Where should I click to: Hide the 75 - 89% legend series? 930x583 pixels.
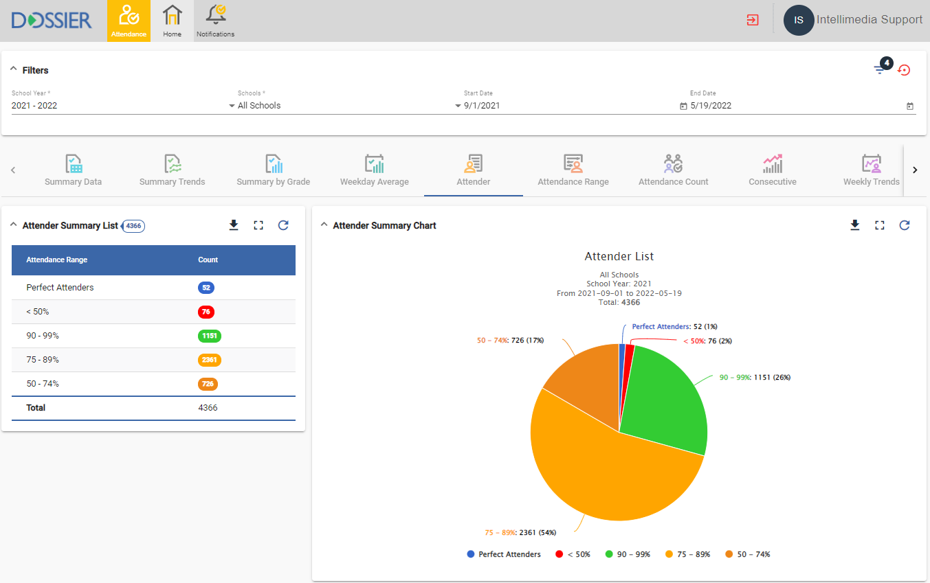[687, 554]
